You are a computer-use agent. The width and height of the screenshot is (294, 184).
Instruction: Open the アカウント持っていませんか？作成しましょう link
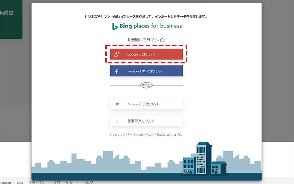tap(146, 135)
